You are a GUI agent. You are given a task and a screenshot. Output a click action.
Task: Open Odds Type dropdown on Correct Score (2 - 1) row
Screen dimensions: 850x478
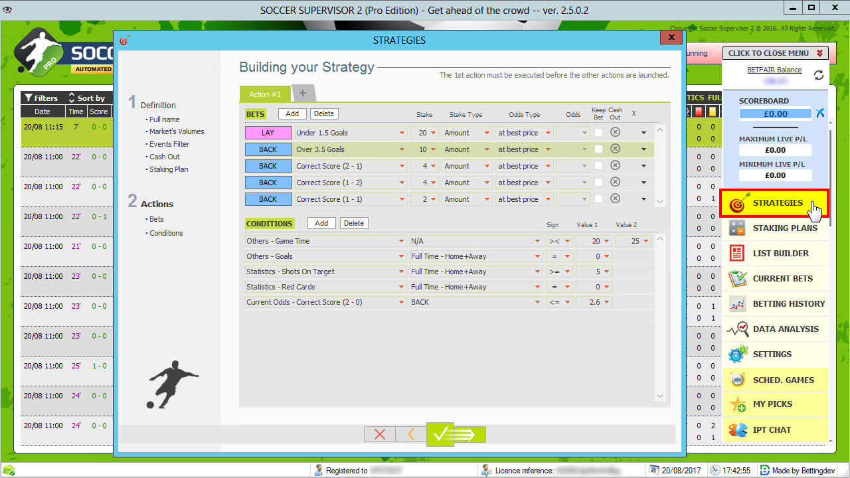point(548,166)
